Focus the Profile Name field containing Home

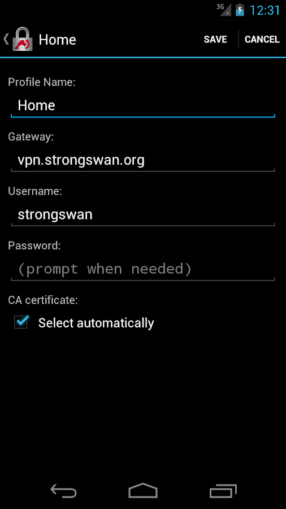pyautogui.click(x=142, y=106)
